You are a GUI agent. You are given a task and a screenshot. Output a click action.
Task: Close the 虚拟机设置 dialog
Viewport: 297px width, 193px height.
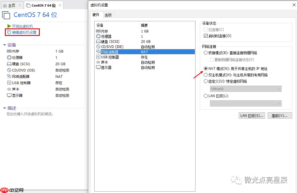[x=294, y=5]
